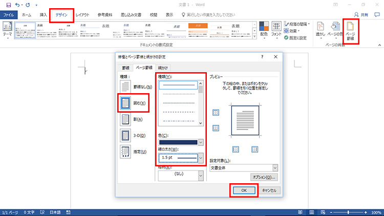Switch to the 網かけ (Shading) dialog tab
This screenshot has width=384, height=216.
click(162, 68)
